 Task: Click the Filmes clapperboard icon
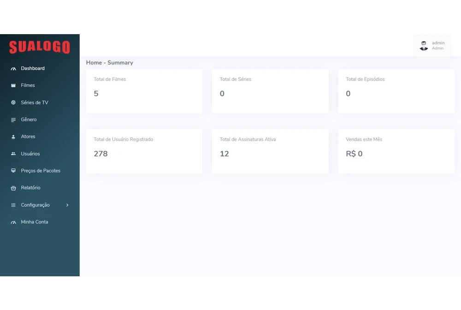[x=13, y=86]
